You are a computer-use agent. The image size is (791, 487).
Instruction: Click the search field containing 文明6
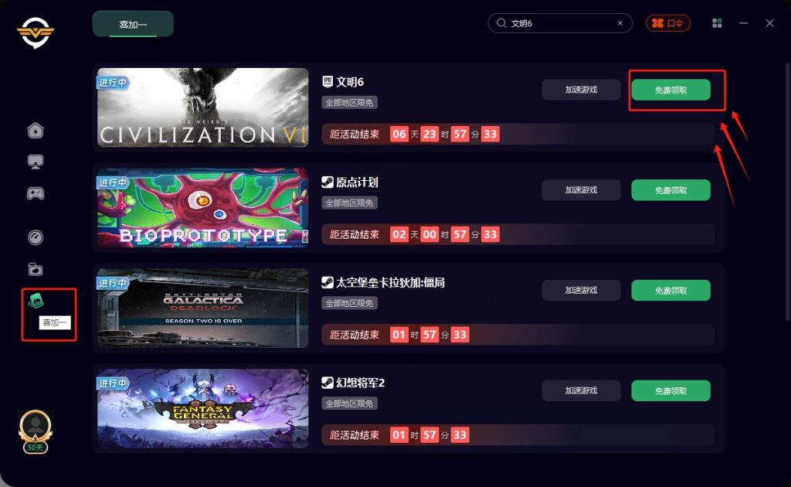560,23
